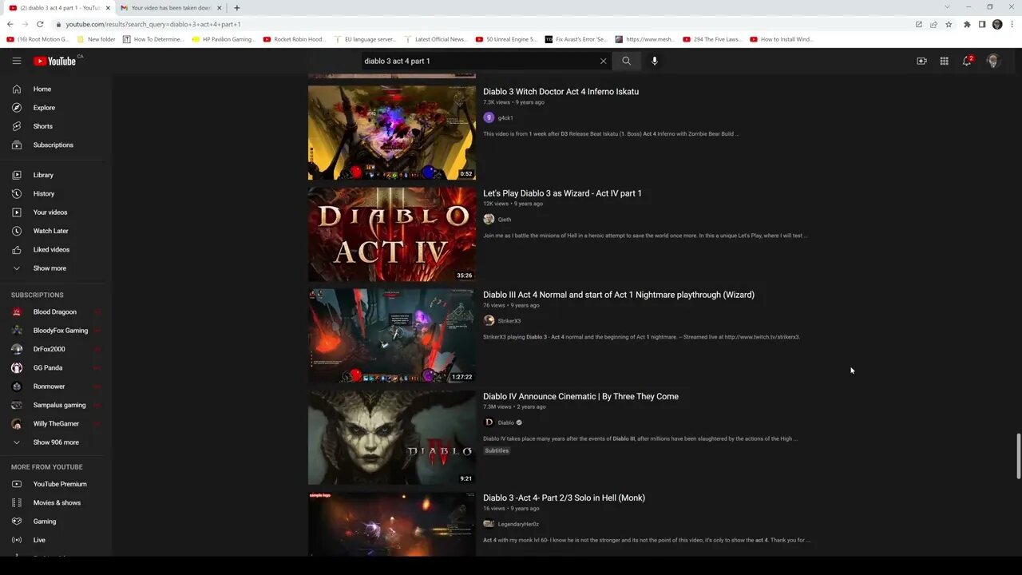The height and width of the screenshot is (575, 1022).
Task: Click the browser address bar URL
Action: pyautogui.click(x=153, y=25)
